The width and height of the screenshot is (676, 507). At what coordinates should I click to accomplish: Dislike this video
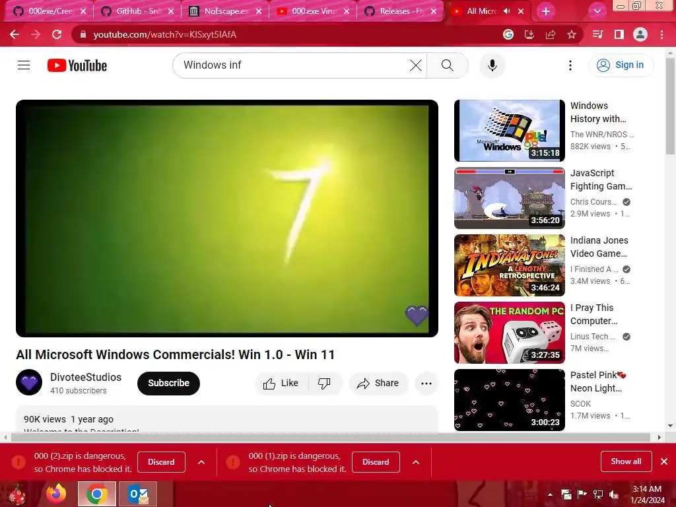324,384
